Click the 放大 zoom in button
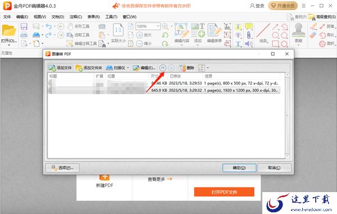This screenshot has width=337, height=214. coord(144,35)
